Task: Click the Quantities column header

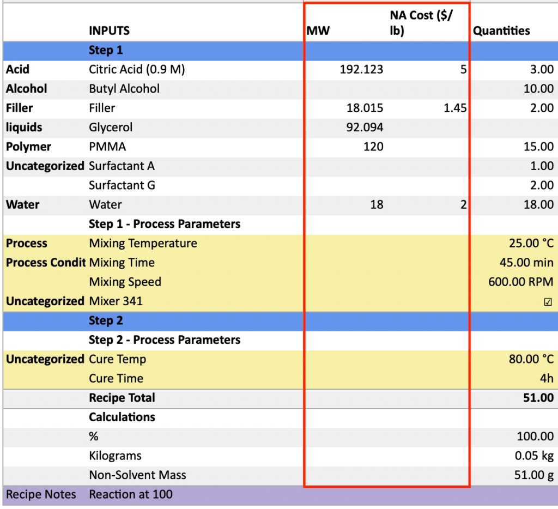Action: coord(501,31)
